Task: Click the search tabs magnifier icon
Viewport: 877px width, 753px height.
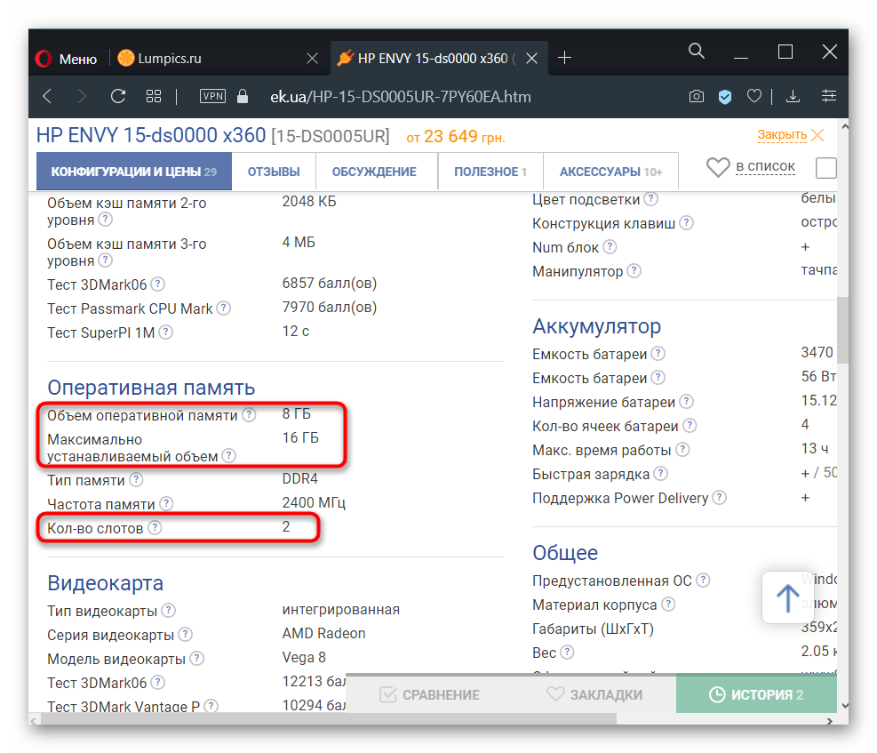Action: pyautogui.click(x=697, y=52)
